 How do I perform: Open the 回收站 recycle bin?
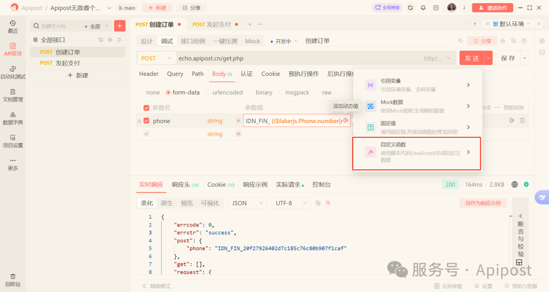(x=13, y=280)
